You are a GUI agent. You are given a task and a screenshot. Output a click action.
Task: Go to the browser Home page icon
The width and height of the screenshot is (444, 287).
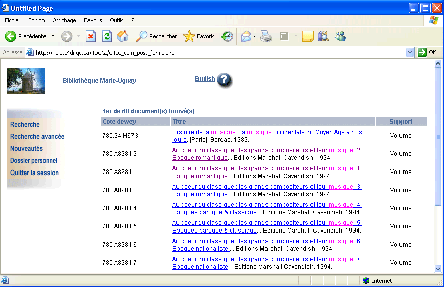pyautogui.click(x=123, y=36)
